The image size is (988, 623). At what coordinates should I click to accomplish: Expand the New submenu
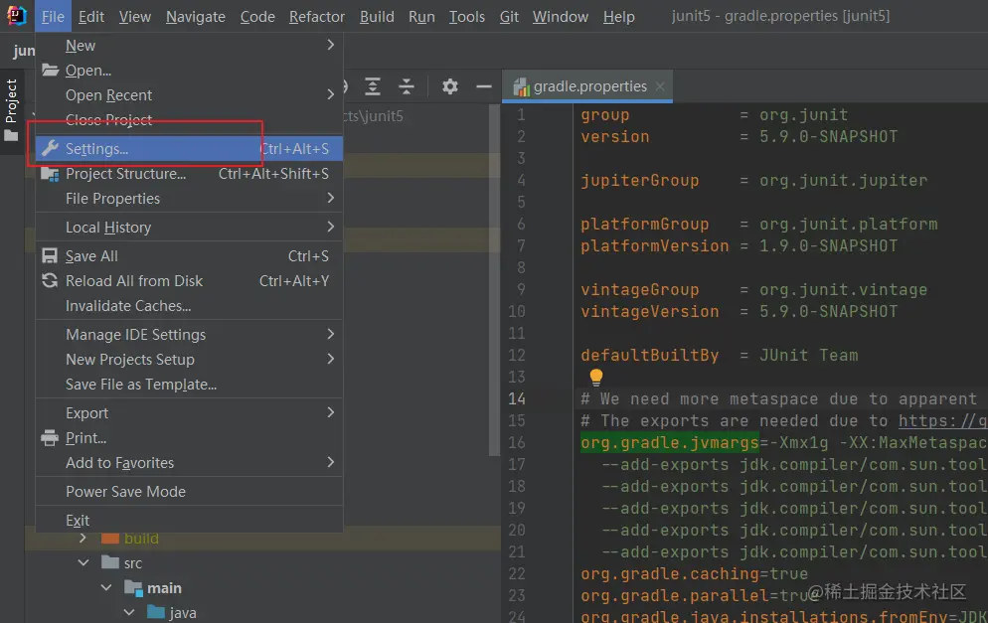[x=189, y=46]
